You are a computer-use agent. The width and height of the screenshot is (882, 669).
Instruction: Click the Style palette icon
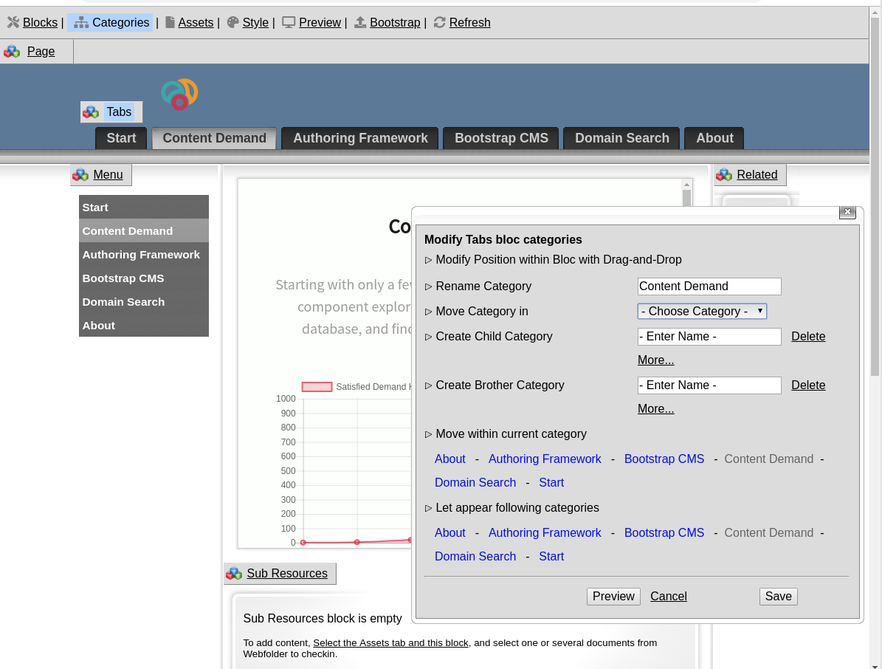tap(233, 22)
